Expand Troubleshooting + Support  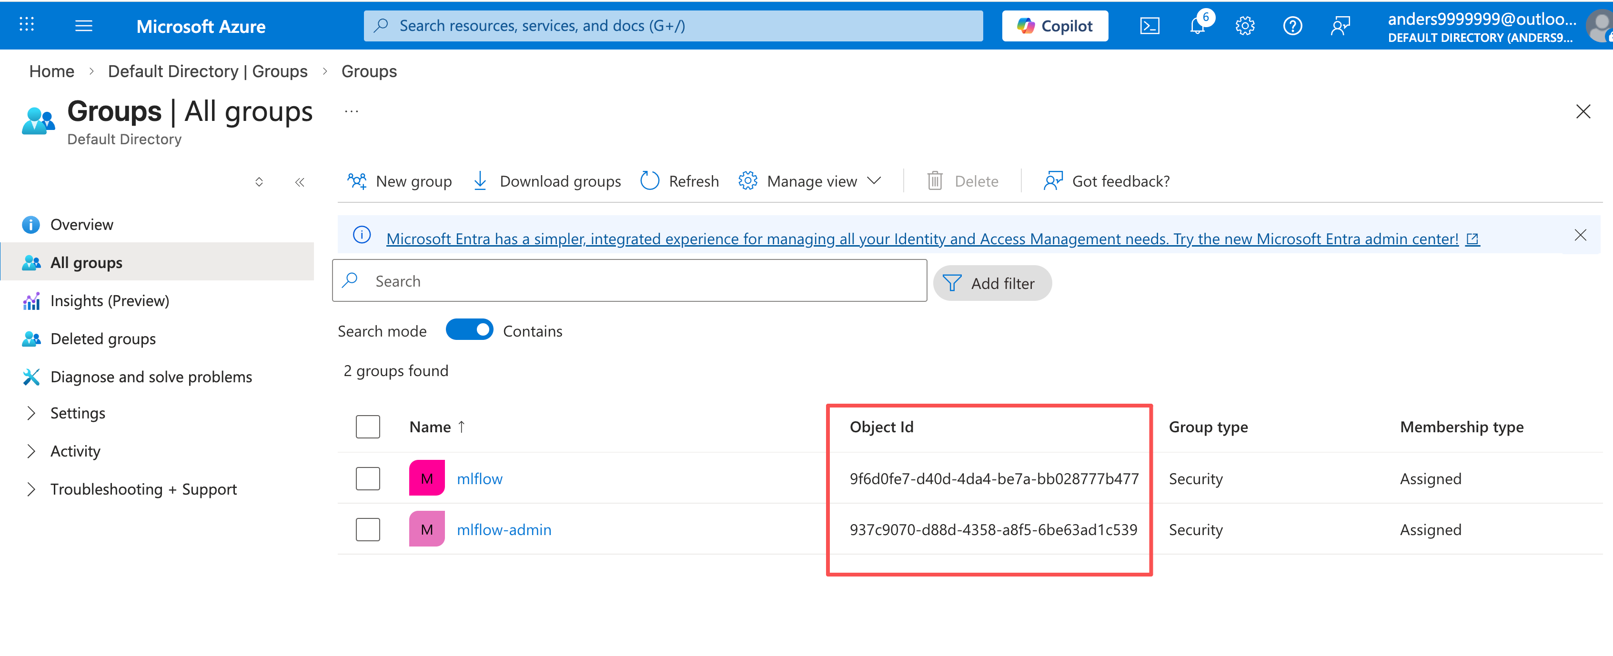(143, 489)
